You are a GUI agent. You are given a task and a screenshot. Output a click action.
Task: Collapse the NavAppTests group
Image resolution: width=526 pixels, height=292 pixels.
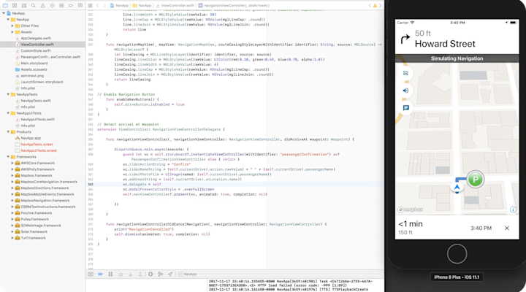click(x=8, y=94)
